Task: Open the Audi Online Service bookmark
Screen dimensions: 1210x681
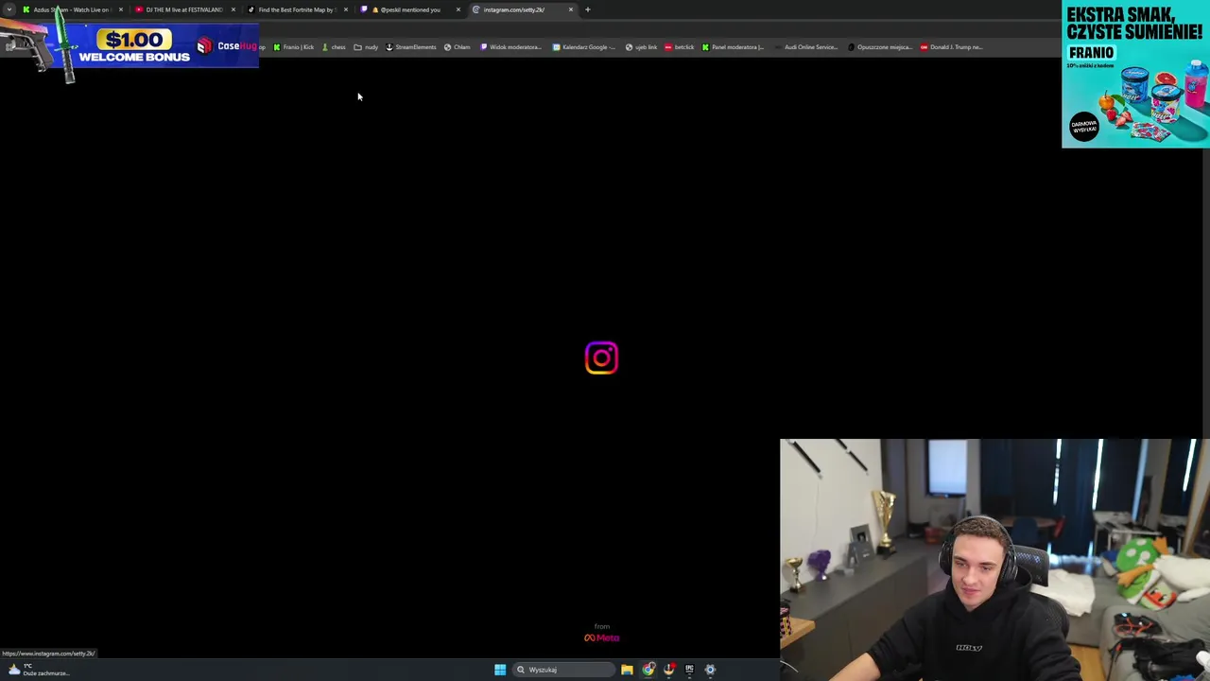Action: pyautogui.click(x=805, y=47)
